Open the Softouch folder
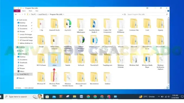This screenshot has height=103, width=184. [81, 60]
